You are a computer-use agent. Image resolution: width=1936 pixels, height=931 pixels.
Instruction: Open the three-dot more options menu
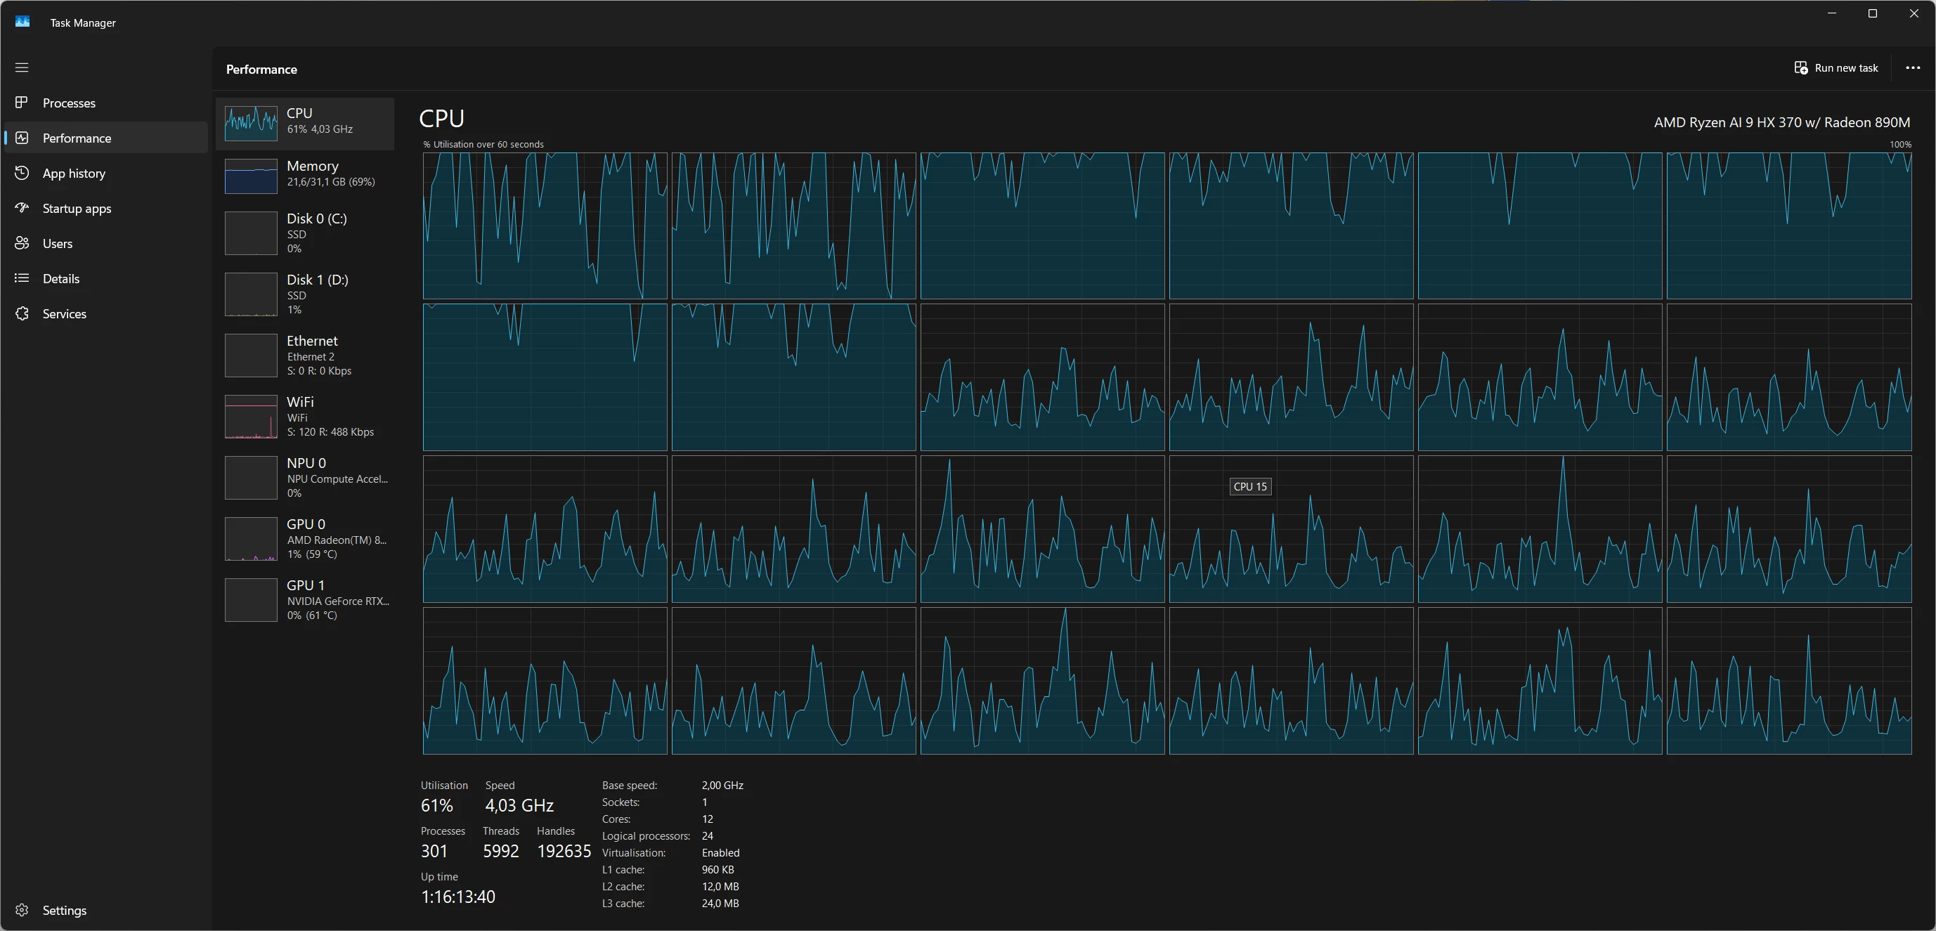click(1913, 67)
